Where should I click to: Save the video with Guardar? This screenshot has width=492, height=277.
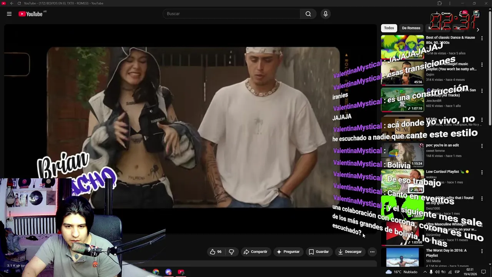[x=319, y=252]
